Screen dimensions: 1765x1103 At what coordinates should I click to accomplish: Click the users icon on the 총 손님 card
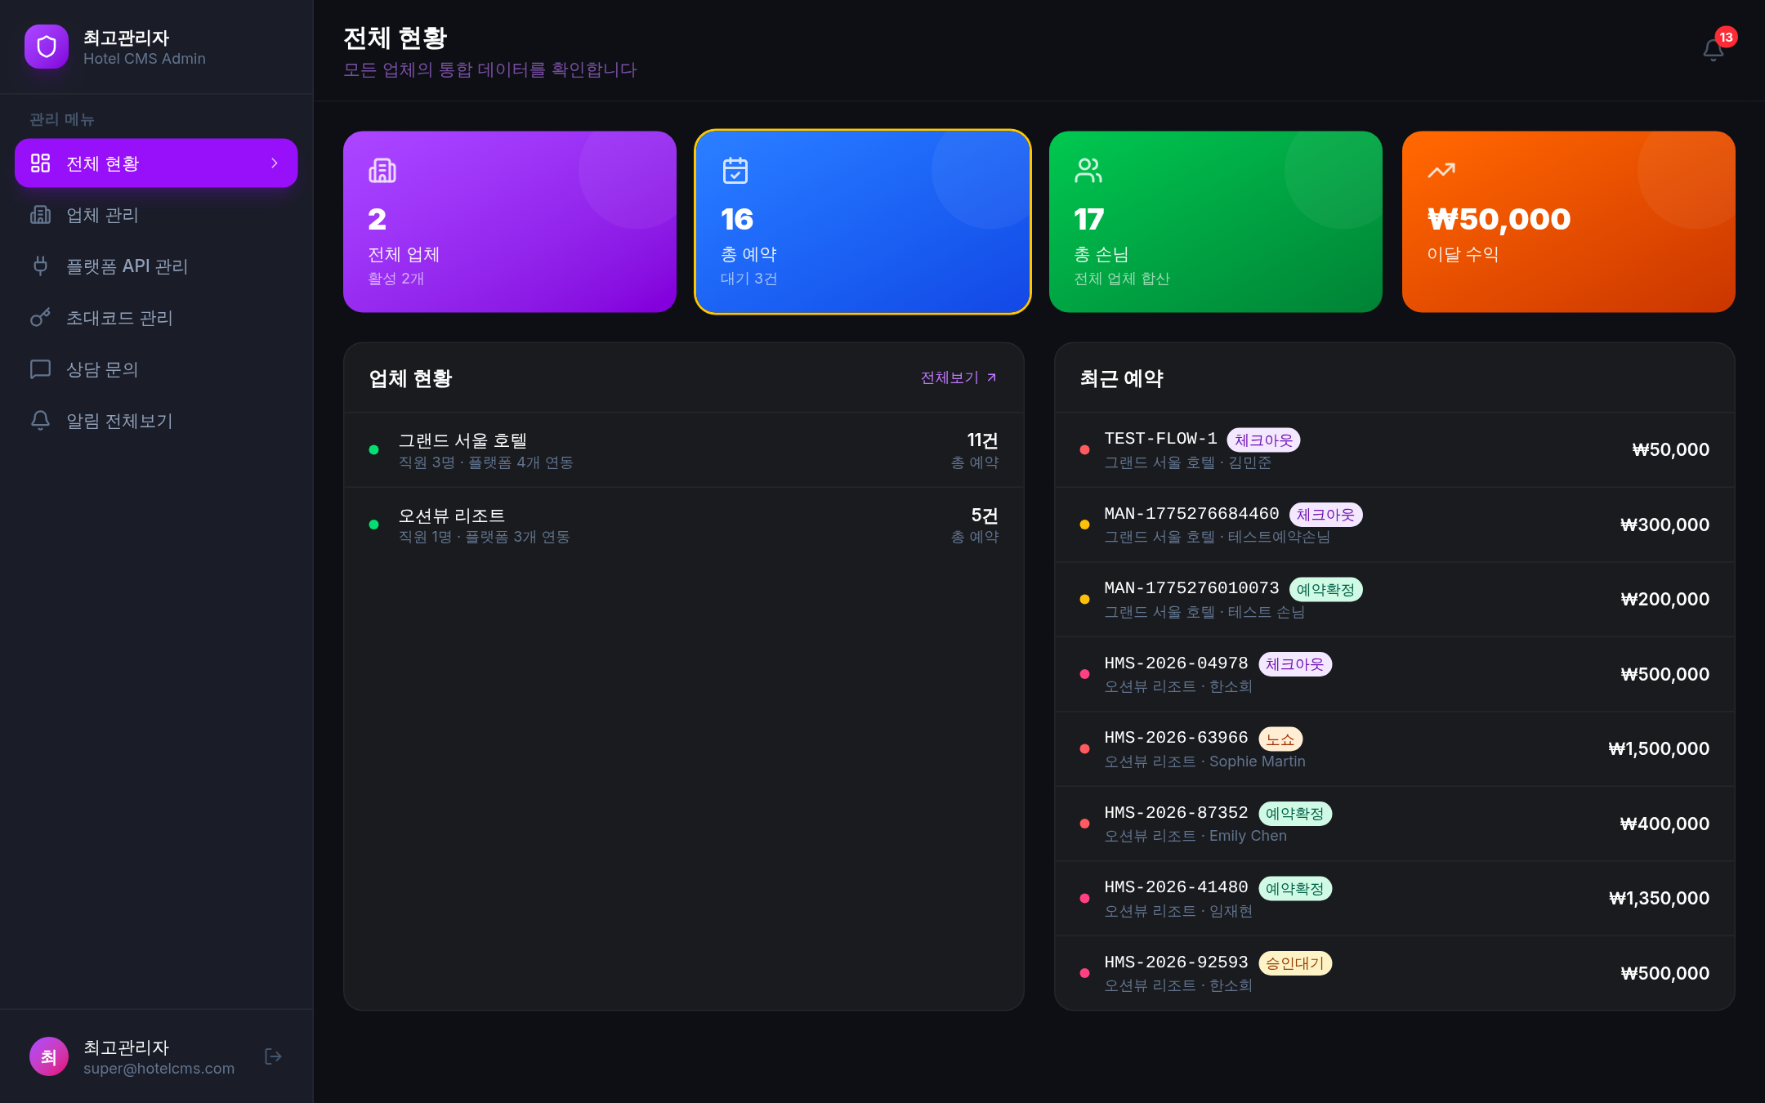click(x=1088, y=171)
